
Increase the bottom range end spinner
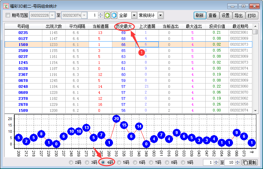(x=238, y=161)
